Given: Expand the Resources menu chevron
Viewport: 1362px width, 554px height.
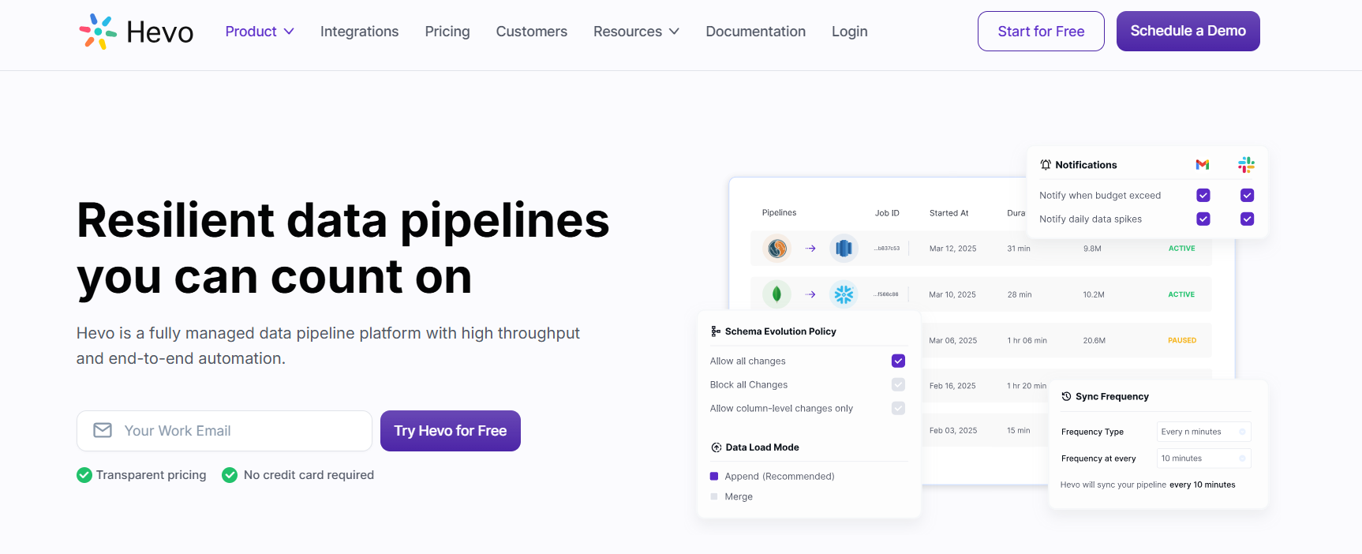Looking at the screenshot, I should (x=674, y=32).
